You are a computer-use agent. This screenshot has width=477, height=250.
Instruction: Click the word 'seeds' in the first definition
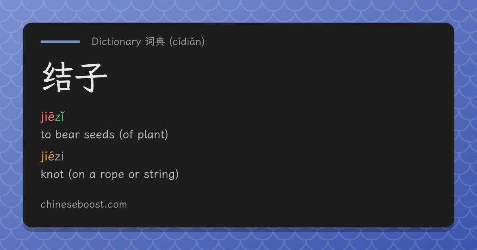[99, 135]
